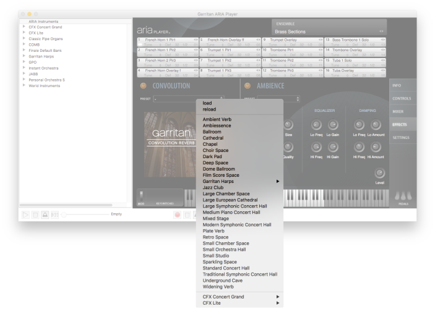
Task: Click the arrows on slot 1 French Horn 1 Plr1
Action: [x=196, y=40]
